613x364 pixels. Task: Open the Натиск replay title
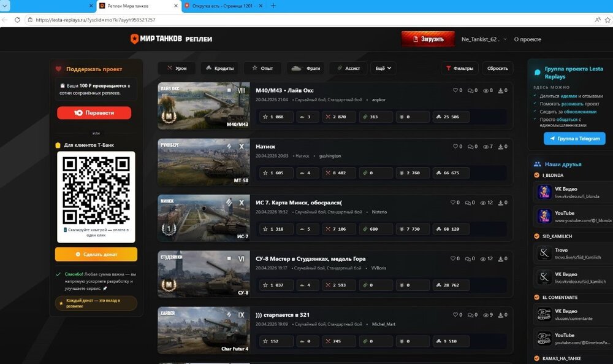265,146
